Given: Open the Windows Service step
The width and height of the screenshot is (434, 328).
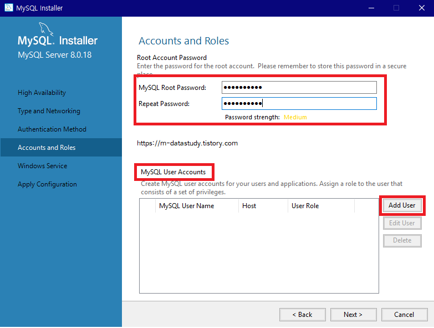Looking at the screenshot, I should (42, 166).
